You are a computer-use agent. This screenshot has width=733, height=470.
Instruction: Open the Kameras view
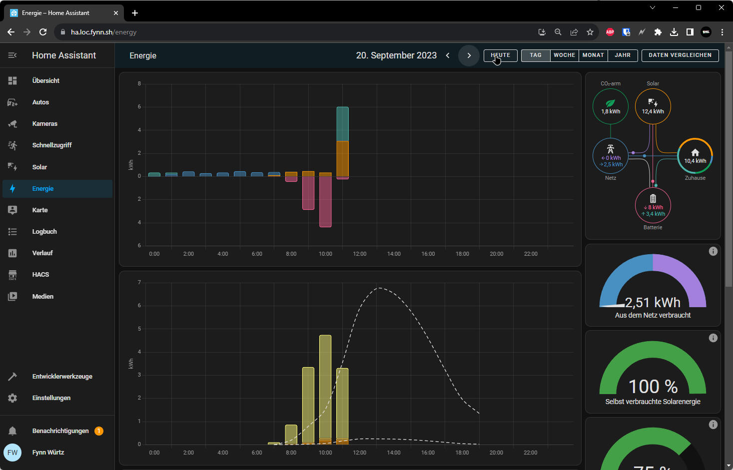(x=44, y=123)
